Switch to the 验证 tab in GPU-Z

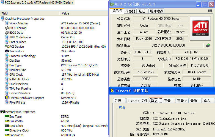(x=142, y=11)
